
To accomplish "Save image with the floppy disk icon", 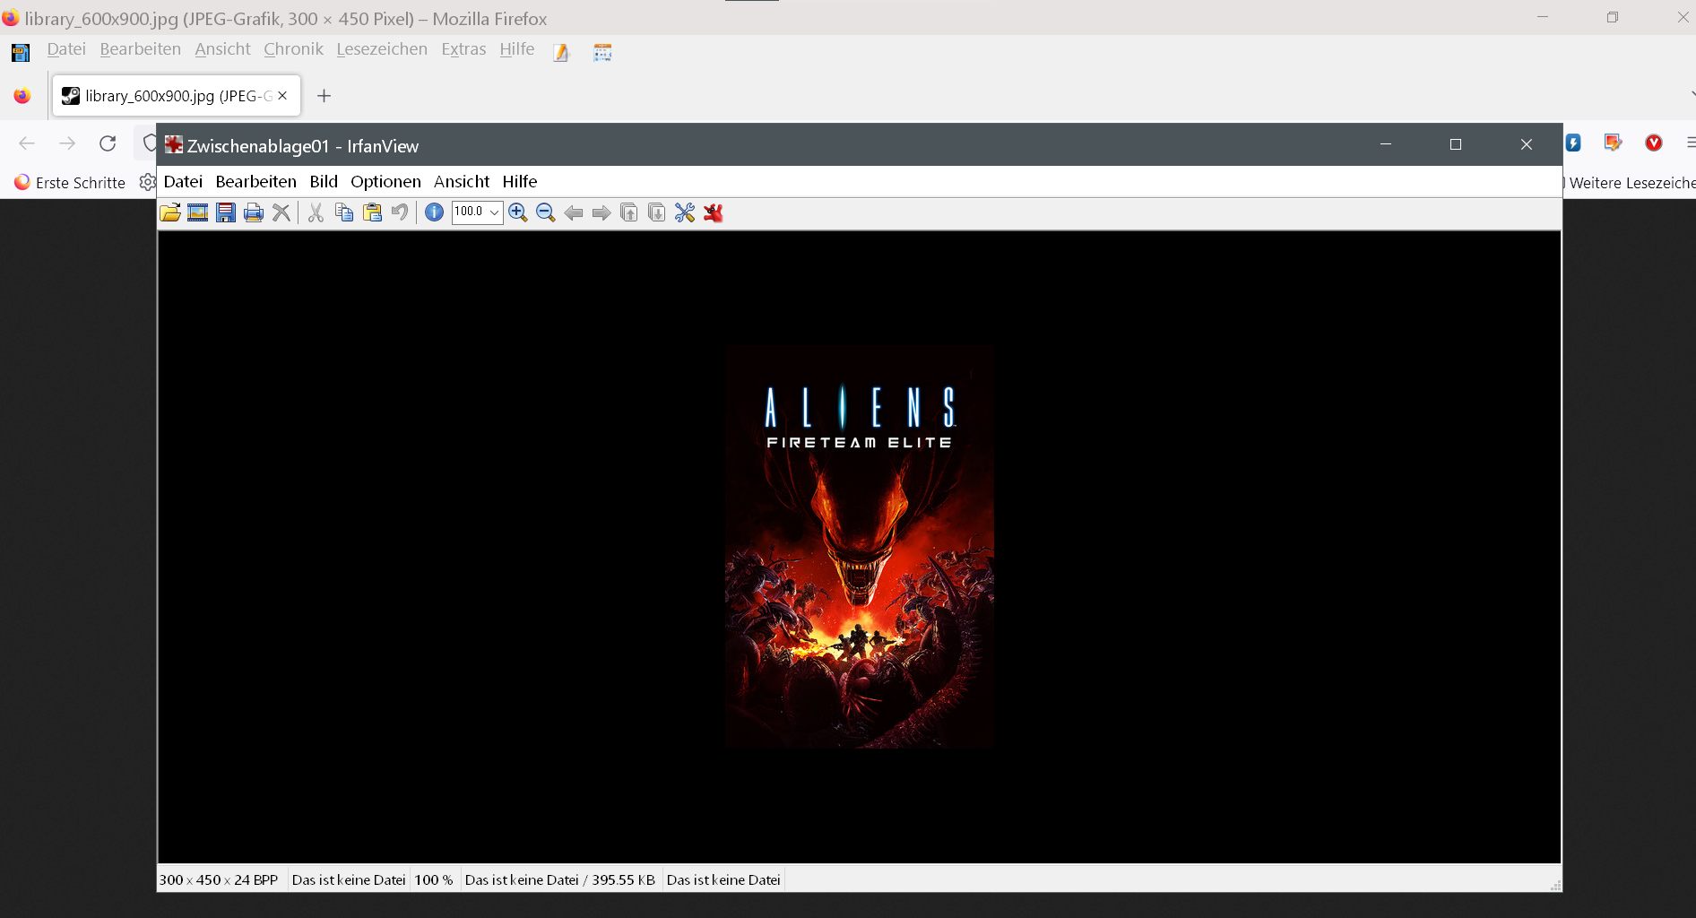I will (226, 212).
